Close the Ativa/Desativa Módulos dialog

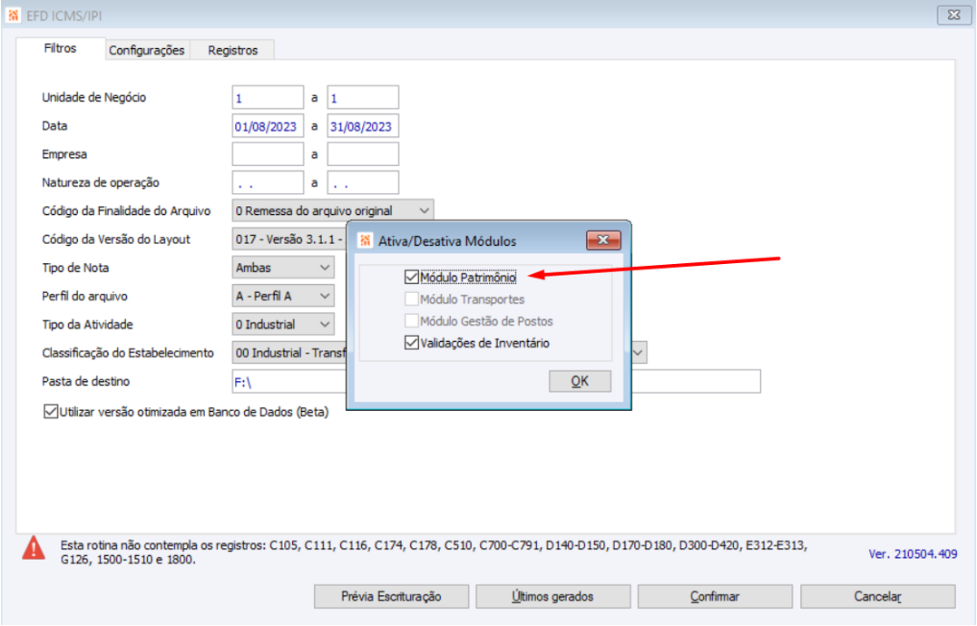coord(603,240)
